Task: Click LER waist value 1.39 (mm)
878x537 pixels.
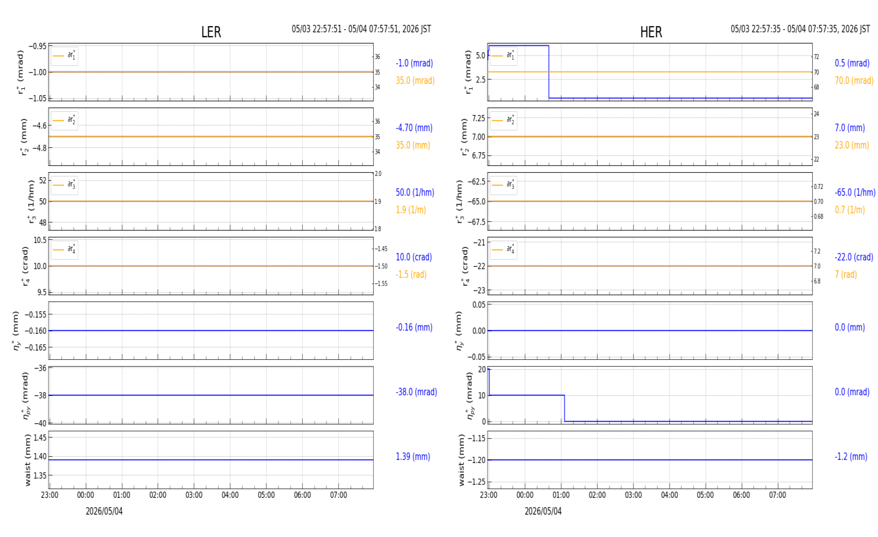Action: [x=413, y=457]
